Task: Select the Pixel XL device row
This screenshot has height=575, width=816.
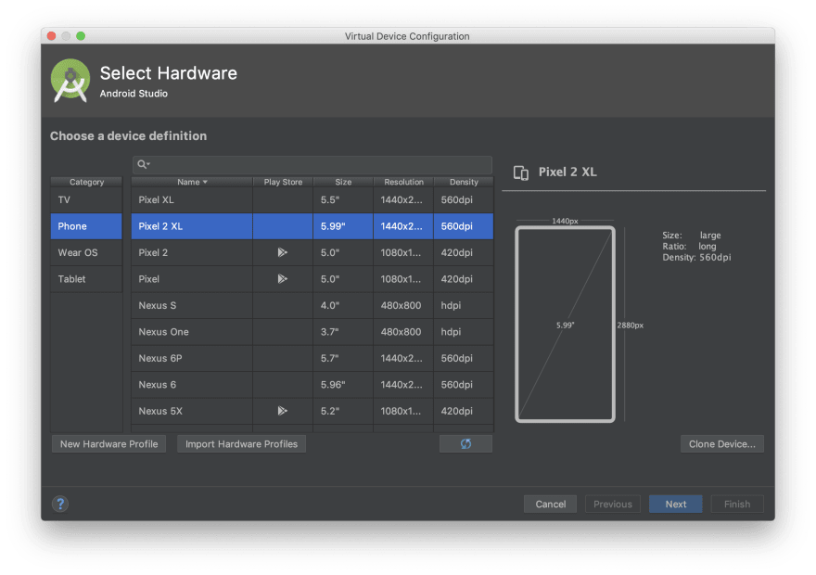Action: point(312,199)
